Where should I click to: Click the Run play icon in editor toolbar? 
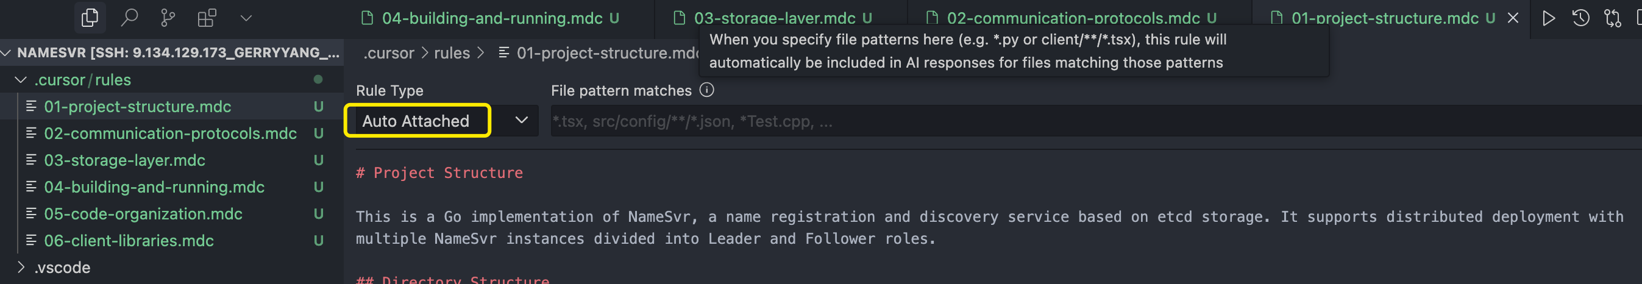1548,18
